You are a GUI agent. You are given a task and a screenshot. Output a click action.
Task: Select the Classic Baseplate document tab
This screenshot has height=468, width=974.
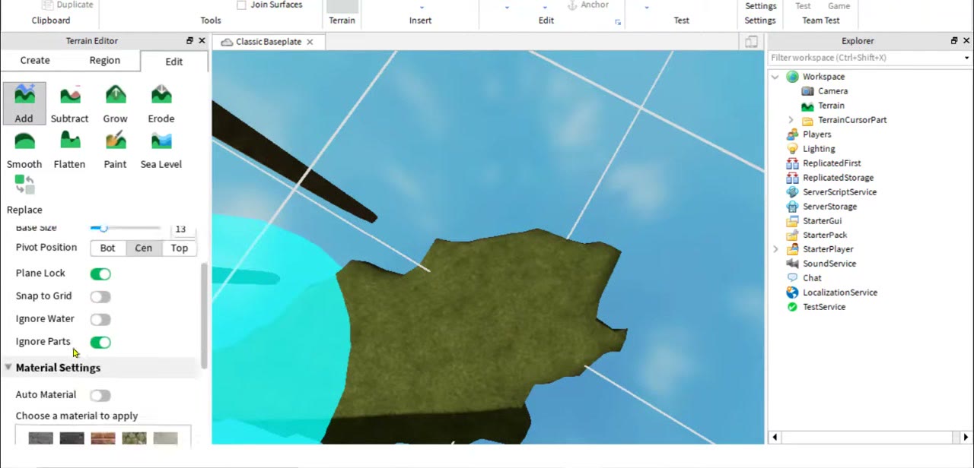click(x=268, y=42)
